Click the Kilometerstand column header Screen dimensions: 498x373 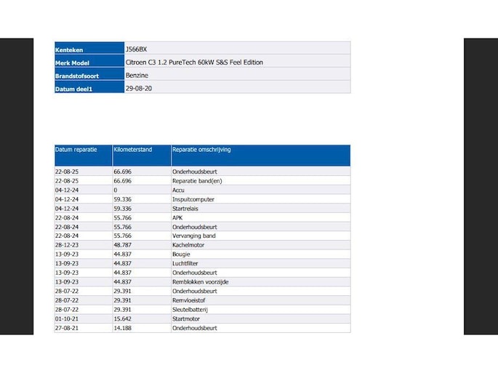click(x=133, y=149)
